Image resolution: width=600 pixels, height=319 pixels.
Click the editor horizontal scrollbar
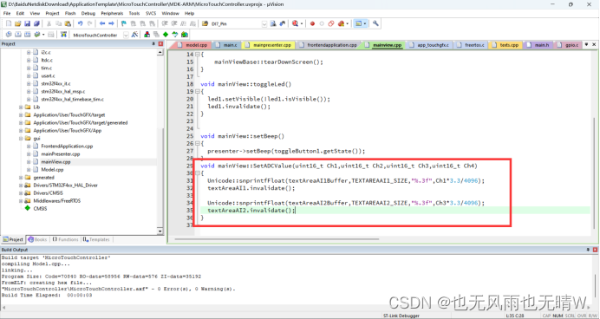(277, 239)
